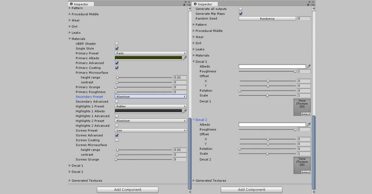Click the Screws Grunge value field

pyautogui.click(x=180, y=160)
